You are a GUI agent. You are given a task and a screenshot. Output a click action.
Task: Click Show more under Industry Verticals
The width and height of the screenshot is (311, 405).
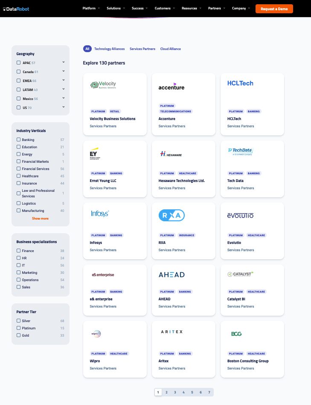coord(40,218)
